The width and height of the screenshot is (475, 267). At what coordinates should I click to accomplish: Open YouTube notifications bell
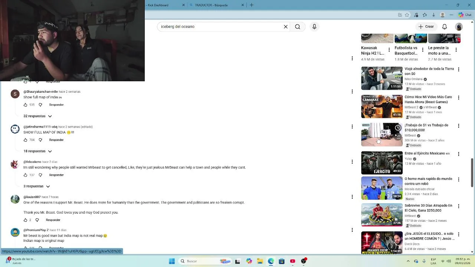[445, 27]
